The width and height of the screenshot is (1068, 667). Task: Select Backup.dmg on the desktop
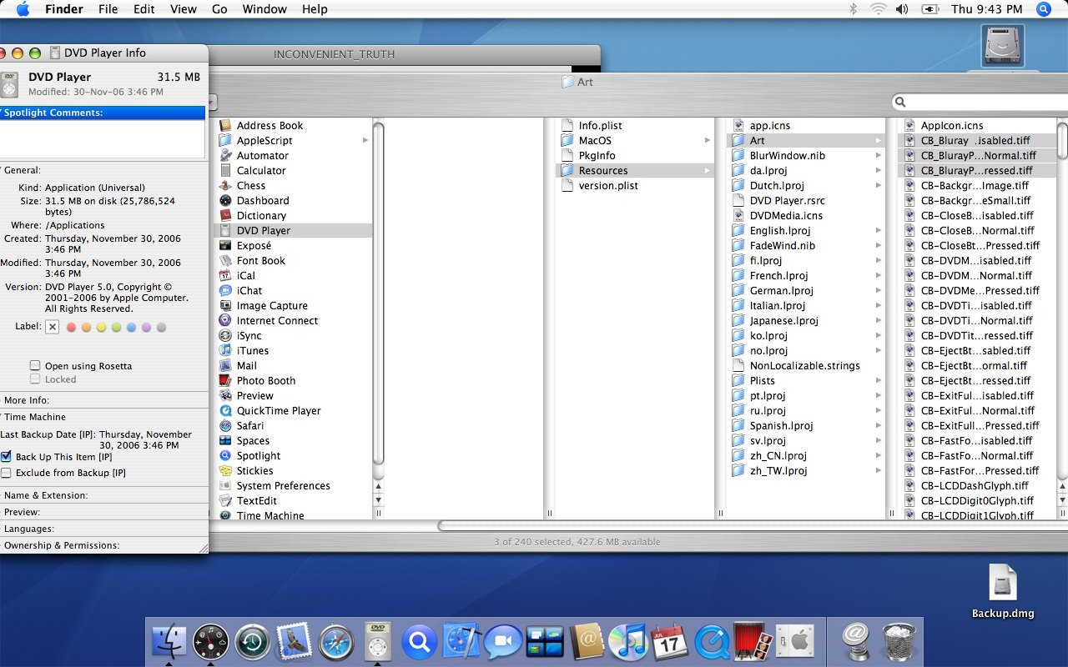pyautogui.click(x=1003, y=591)
